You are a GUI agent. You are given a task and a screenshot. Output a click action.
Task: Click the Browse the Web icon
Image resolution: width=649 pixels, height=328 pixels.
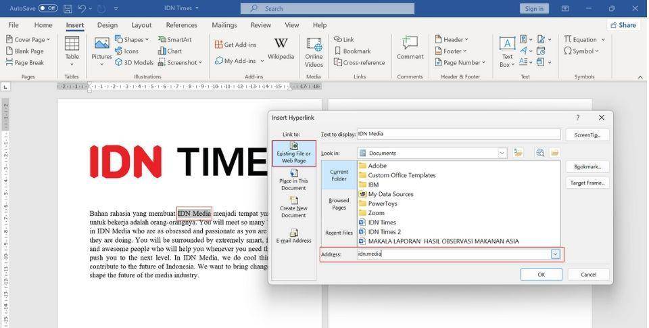[539, 153]
